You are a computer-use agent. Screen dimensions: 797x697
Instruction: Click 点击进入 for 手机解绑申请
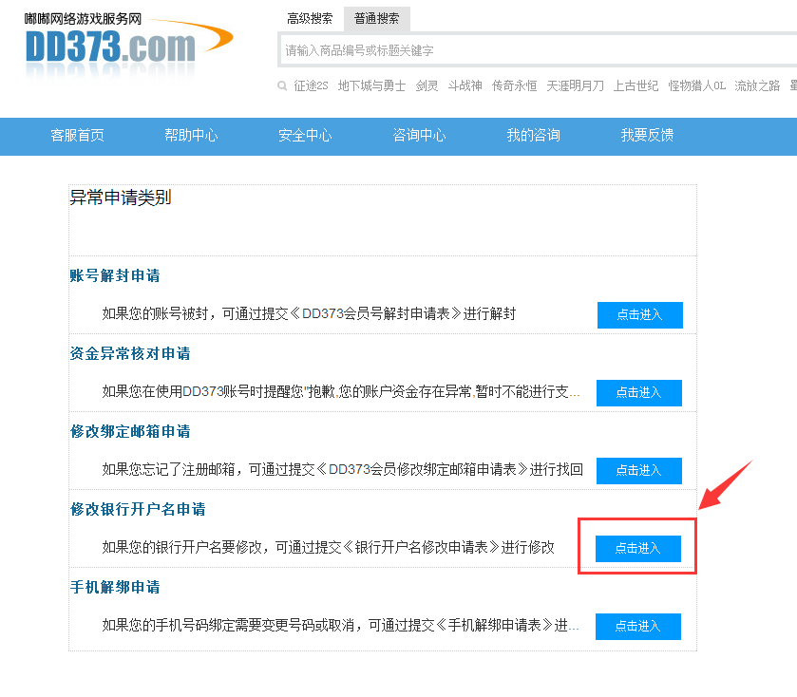(x=638, y=626)
